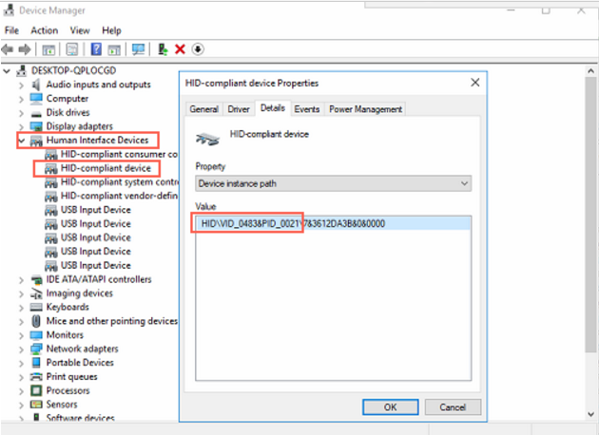Click the Update driver green-arrow icon
Viewport: 599px width, 435px height.
[x=164, y=48]
